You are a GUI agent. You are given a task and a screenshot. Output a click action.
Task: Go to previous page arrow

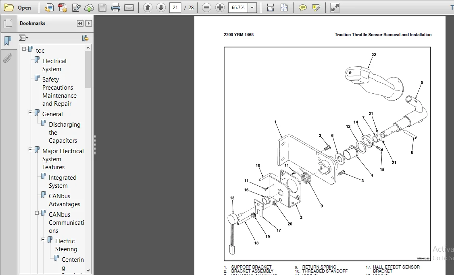pyautogui.click(x=148, y=8)
